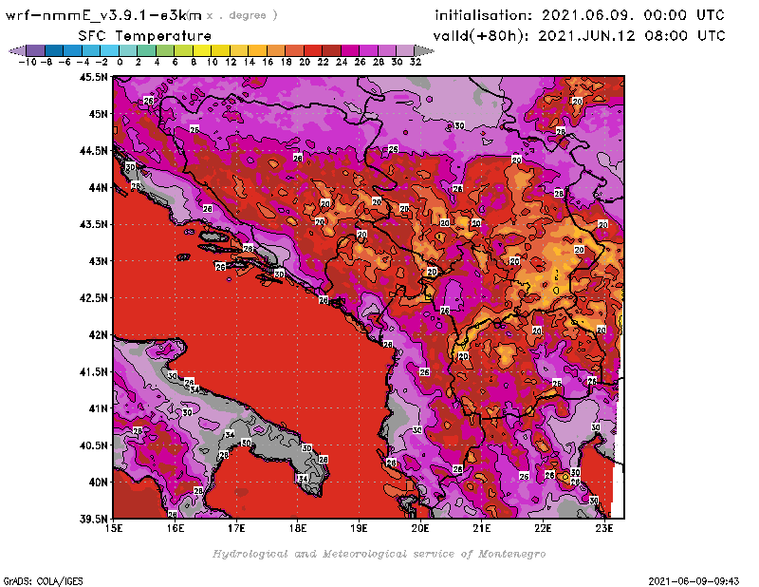
Task: Click the teal 0 to 2 legend swatch
Action: 128,50
